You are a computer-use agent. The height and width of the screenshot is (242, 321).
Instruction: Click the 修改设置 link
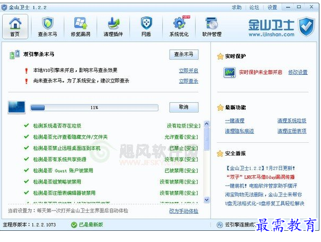298,72
